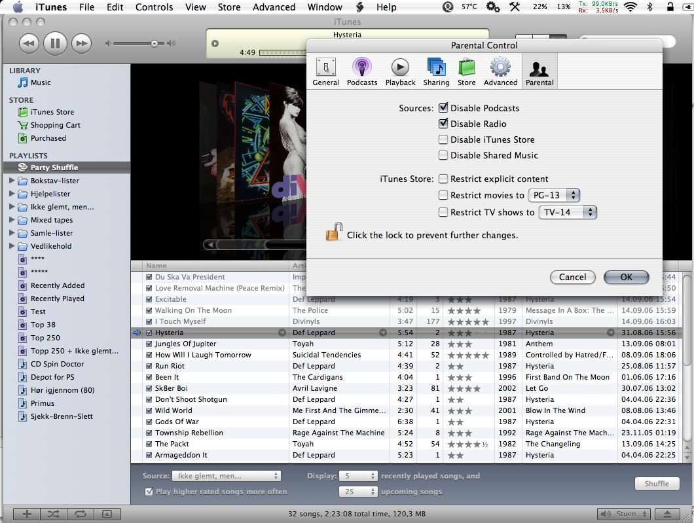Open Party Shuffle Source dropdown
This screenshot has height=523, width=694.
click(x=226, y=476)
